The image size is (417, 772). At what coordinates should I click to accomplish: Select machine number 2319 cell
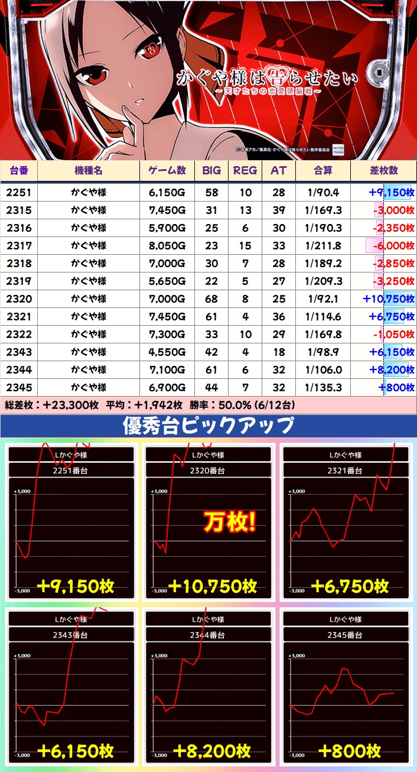19,281
